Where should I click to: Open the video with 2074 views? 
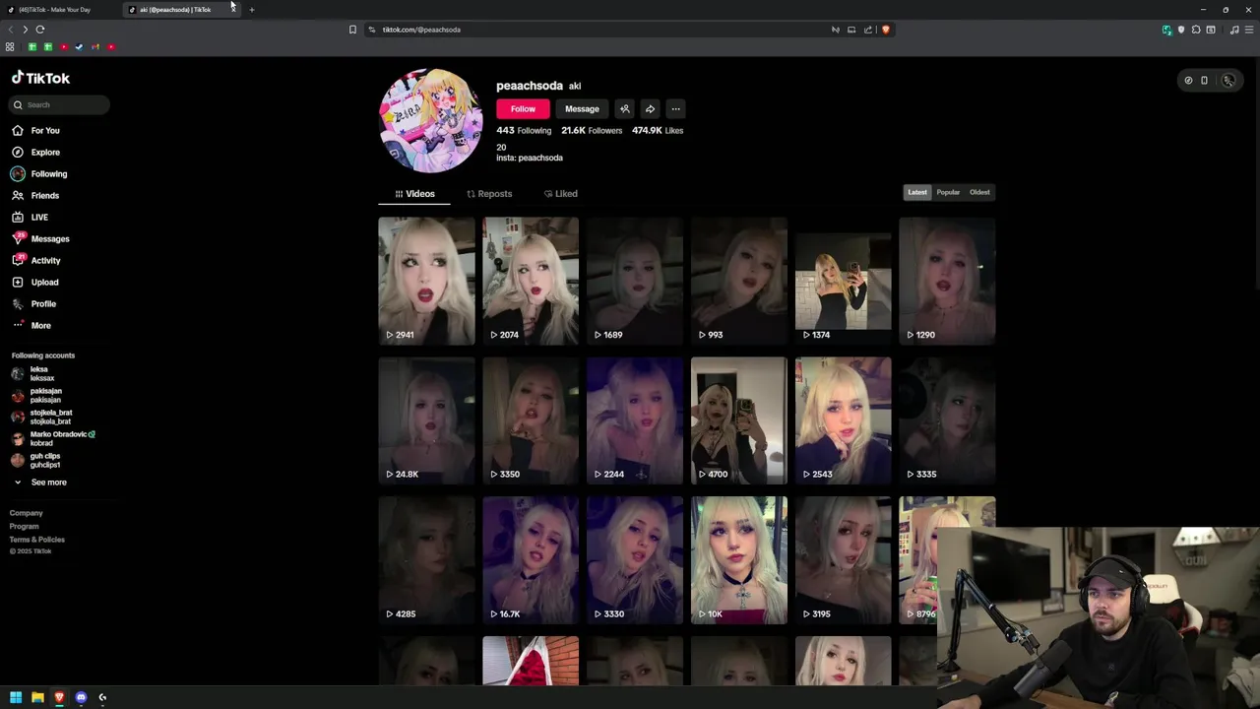tap(531, 281)
